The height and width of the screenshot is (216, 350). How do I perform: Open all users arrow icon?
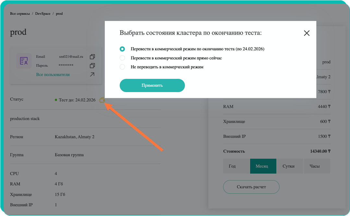click(92, 75)
